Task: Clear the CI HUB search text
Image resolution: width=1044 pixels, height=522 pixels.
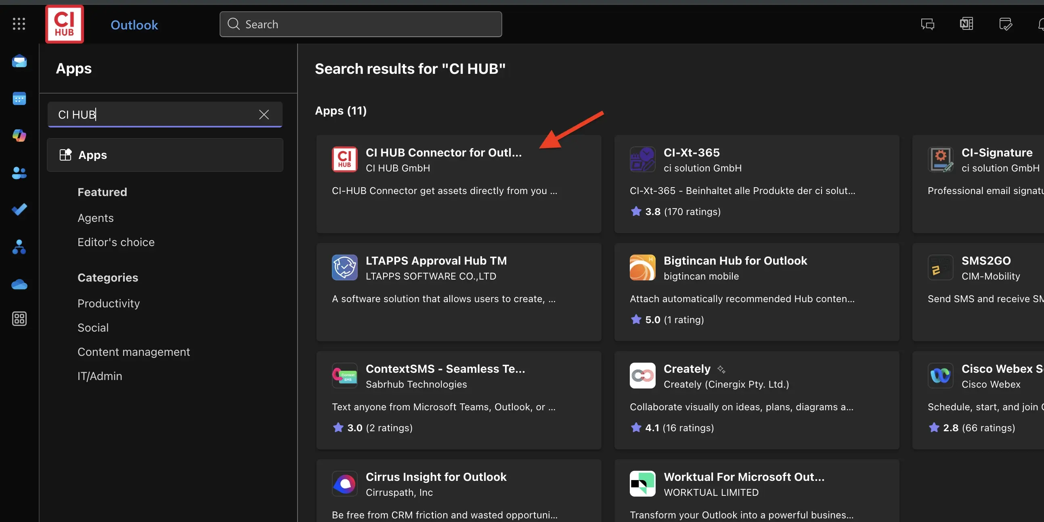Action: pyautogui.click(x=264, y=115)
